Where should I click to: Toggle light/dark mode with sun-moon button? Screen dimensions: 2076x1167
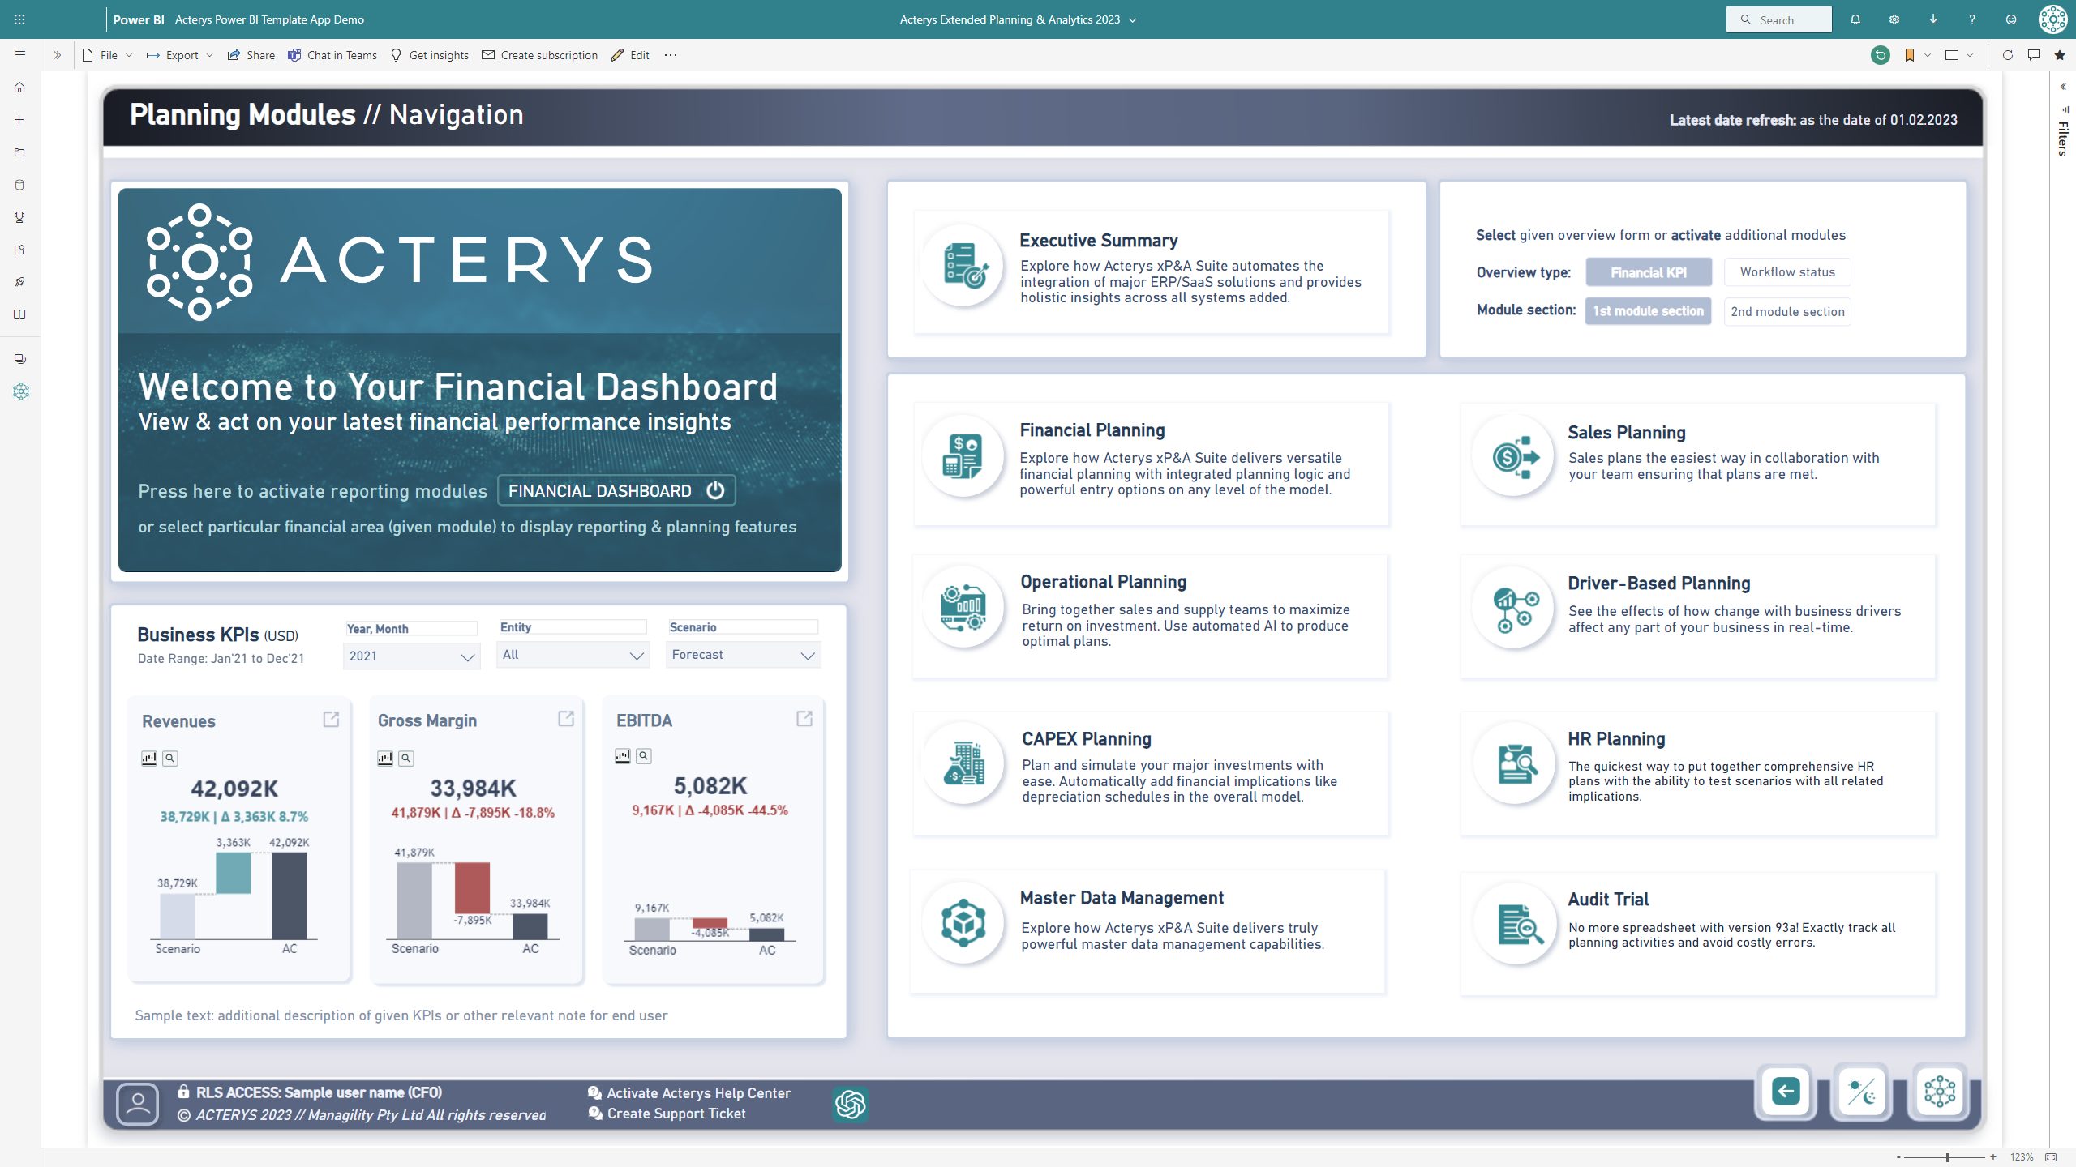tap(1863, 1092)
